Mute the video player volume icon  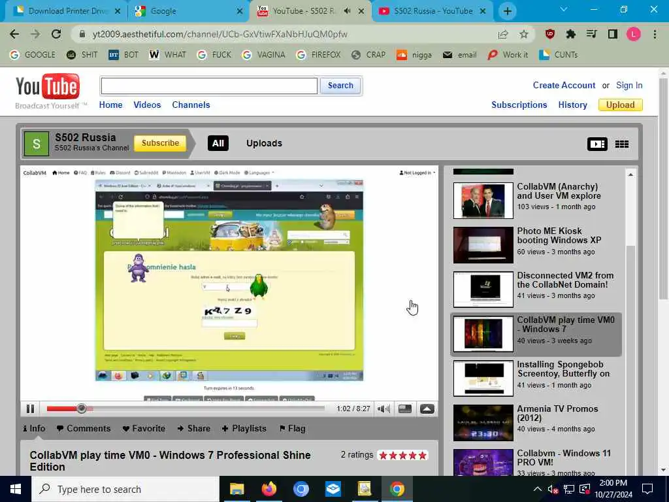383,409
